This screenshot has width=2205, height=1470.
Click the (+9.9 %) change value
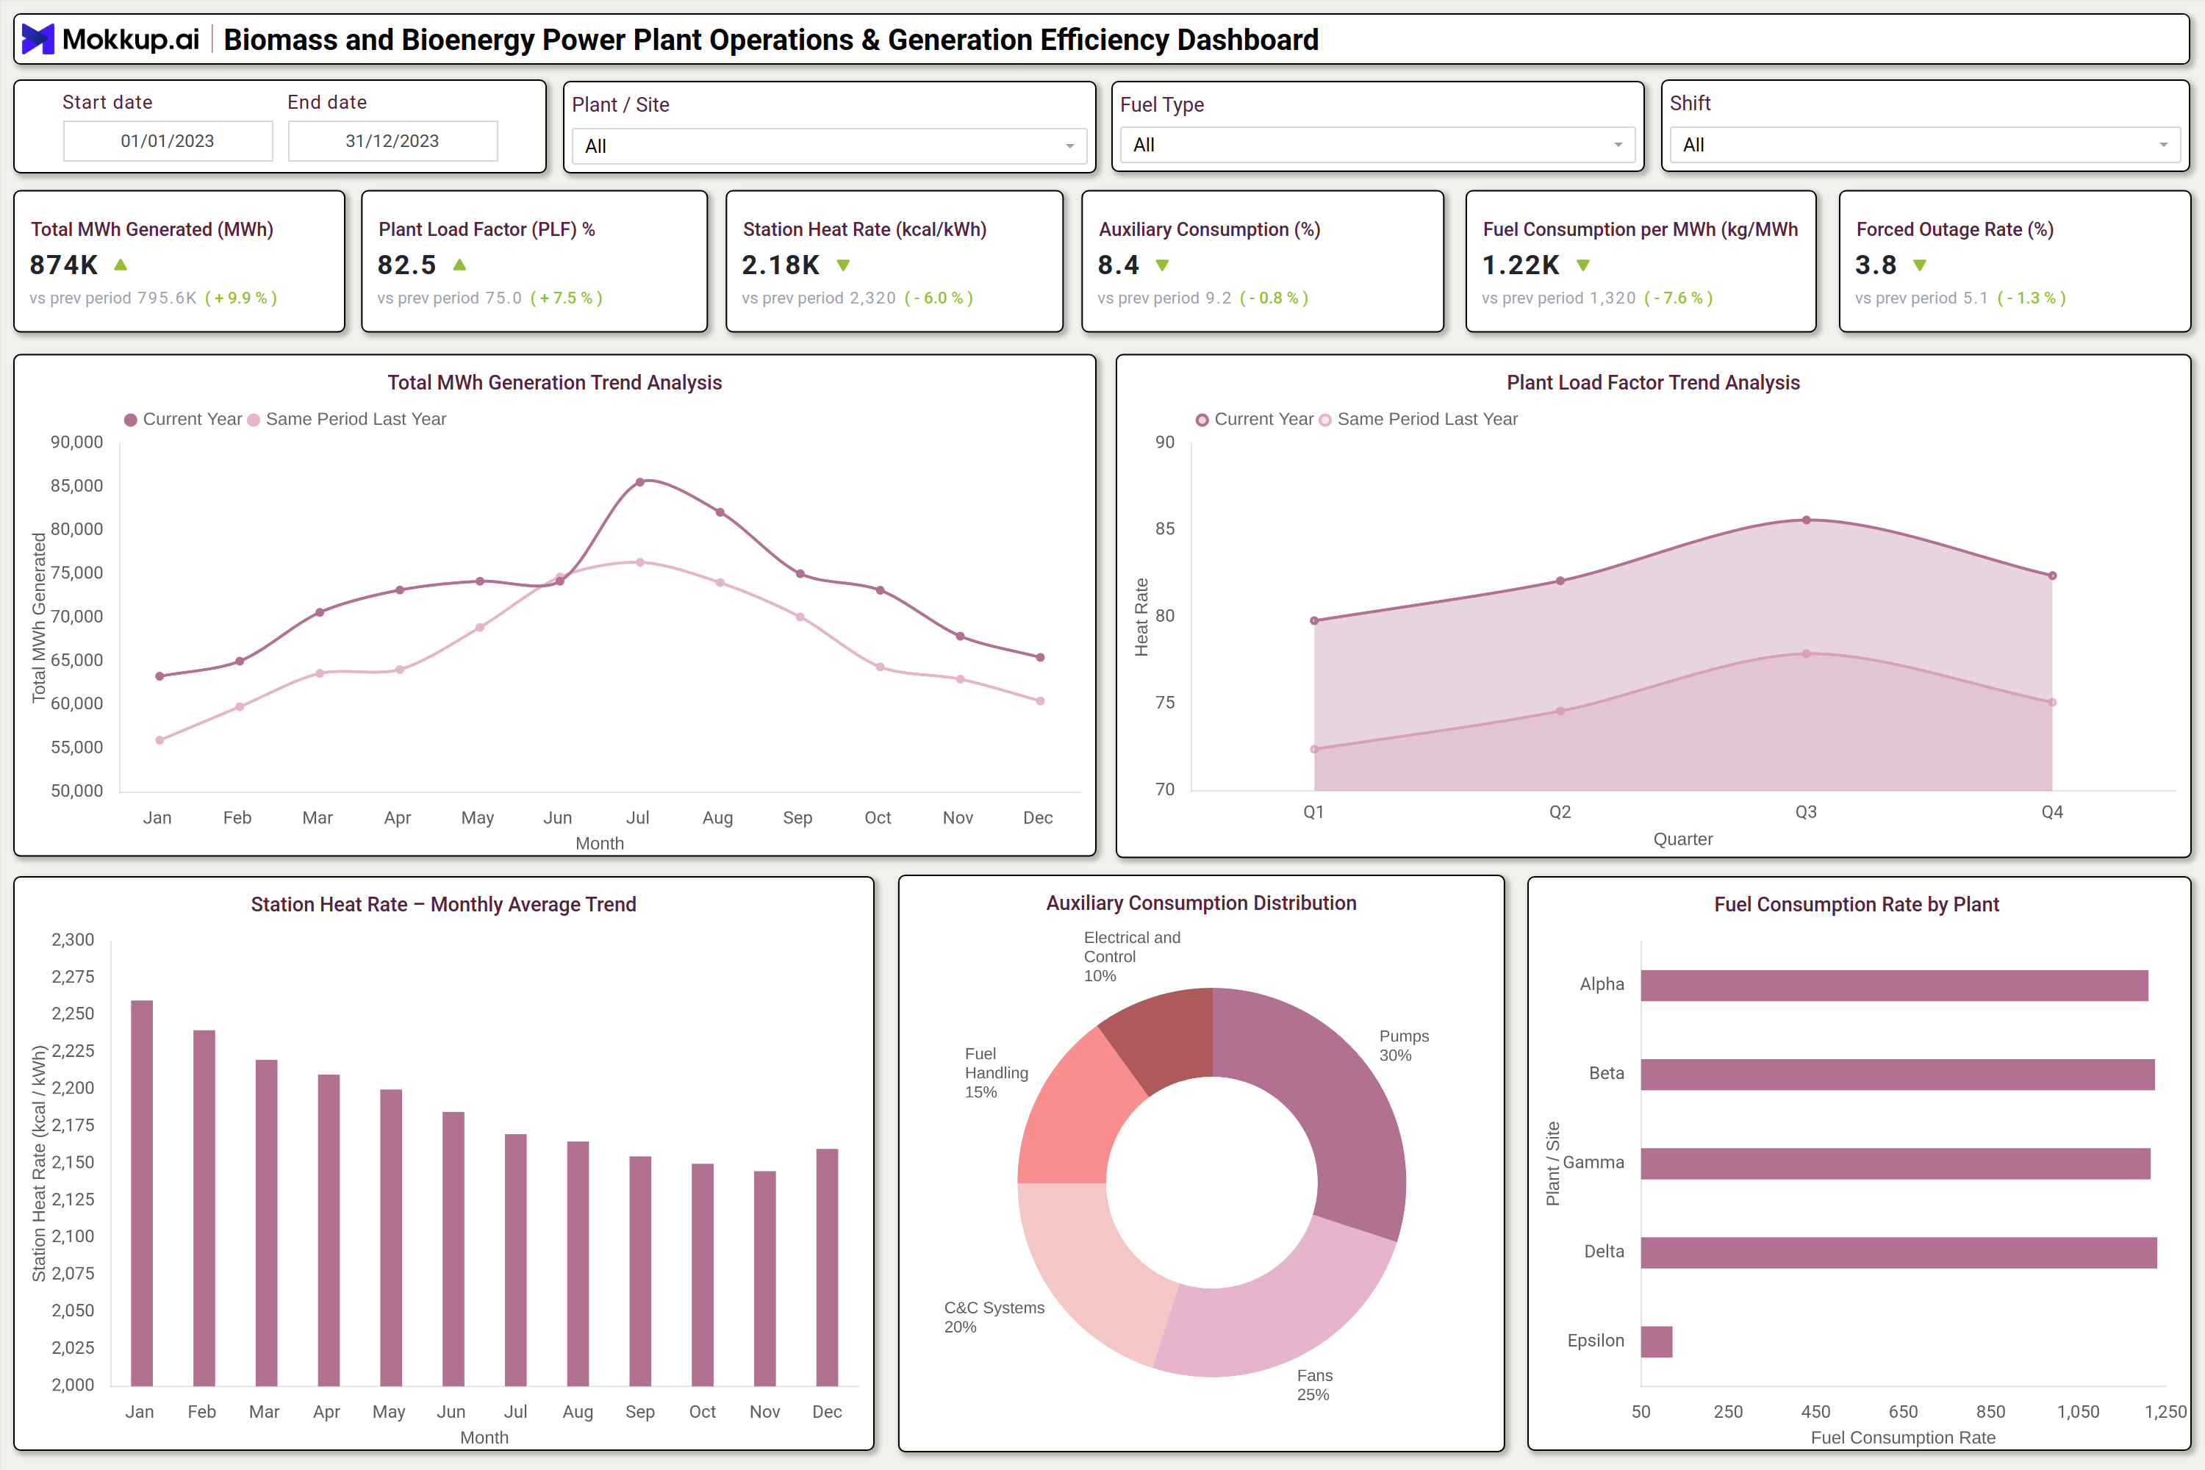point(241,298)
